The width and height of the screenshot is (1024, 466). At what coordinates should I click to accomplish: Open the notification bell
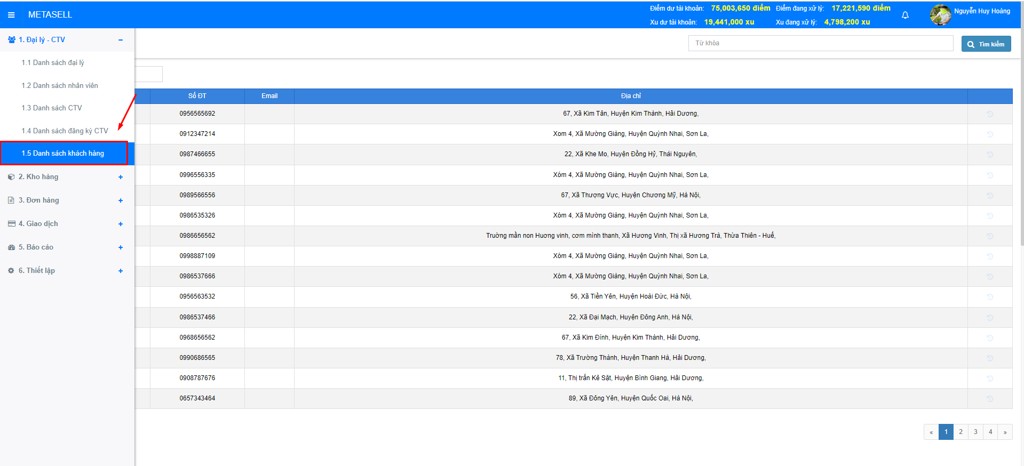905,15
